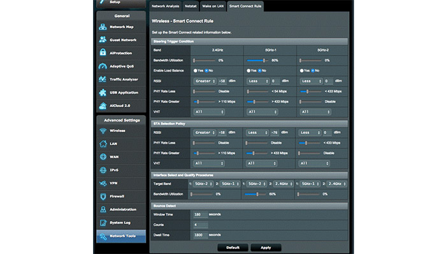Adjust 5GHz-2 steering PHY Rate Less slider
Screen dimensions: 446x254
[311, 91]
